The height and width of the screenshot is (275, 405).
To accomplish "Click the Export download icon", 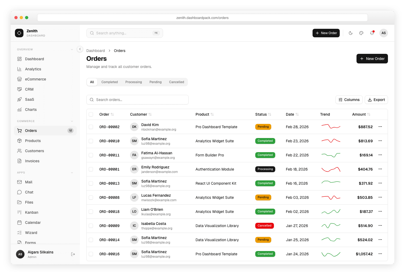I will pyautogui.click(x=370, y=99).
